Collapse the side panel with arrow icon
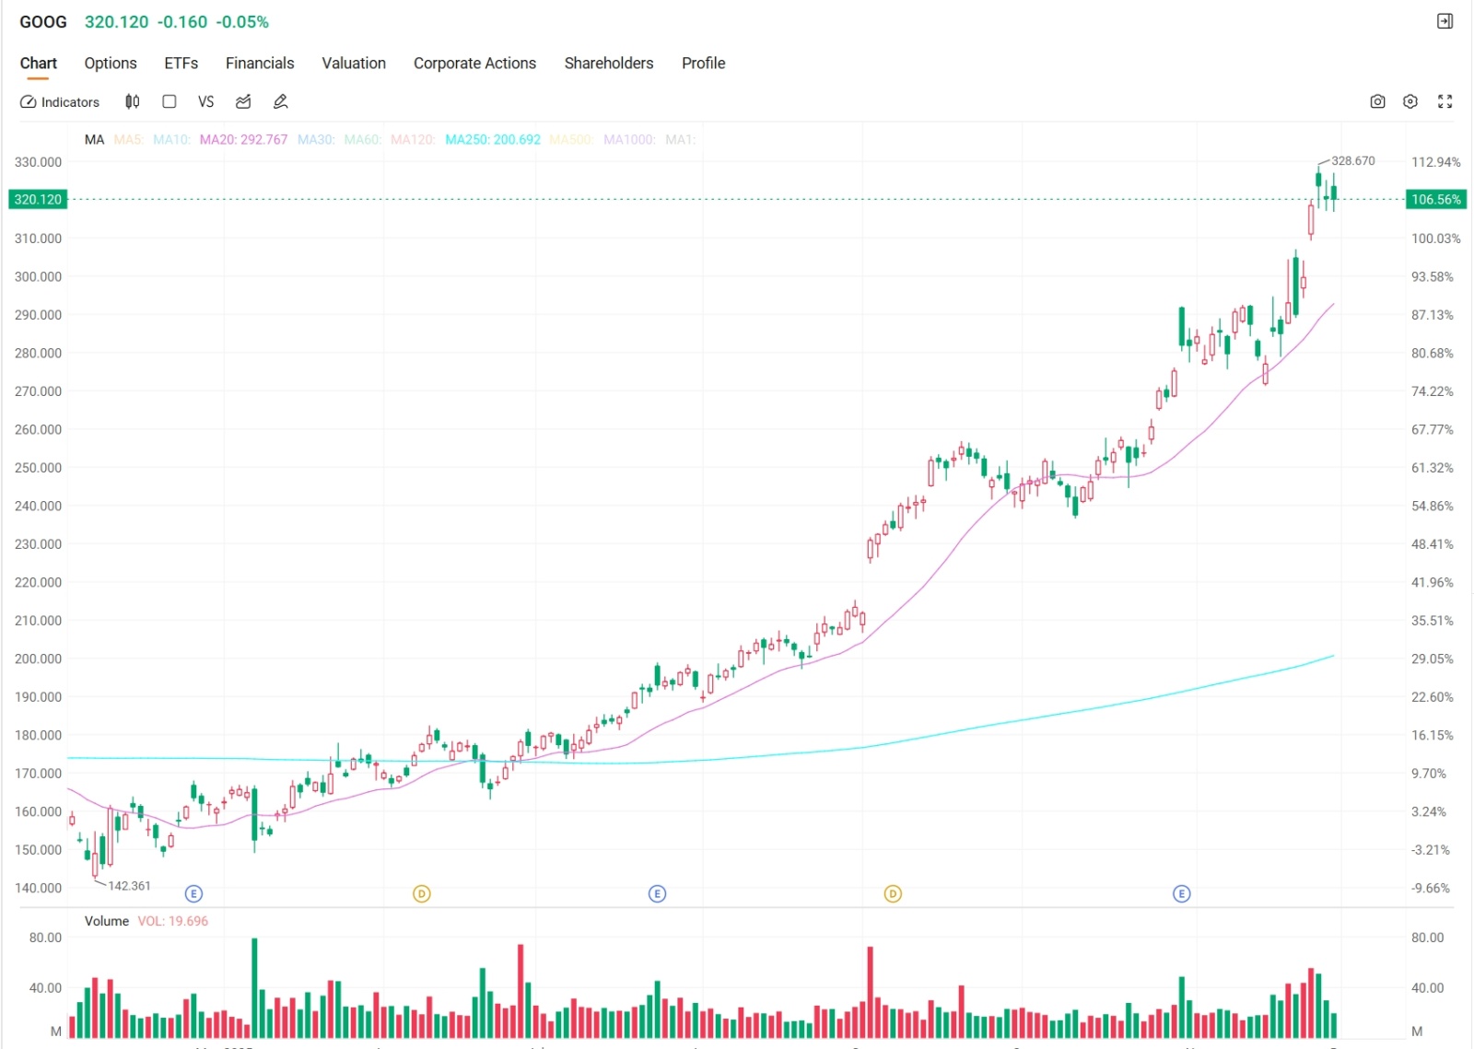1474x1049 pixels. (1445, 21)
